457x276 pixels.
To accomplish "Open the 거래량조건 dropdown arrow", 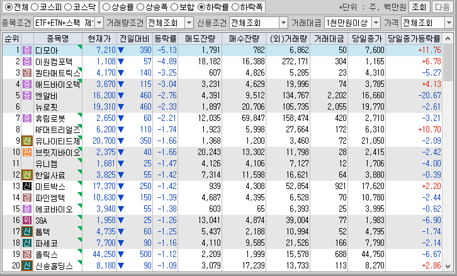I will pos(189,23).
